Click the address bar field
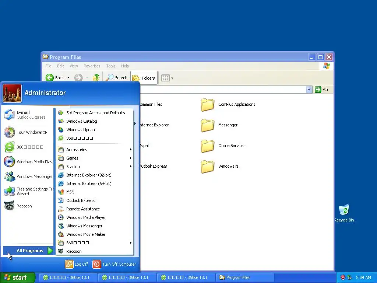This screenshot has width=377, height=283. point(222,90)
